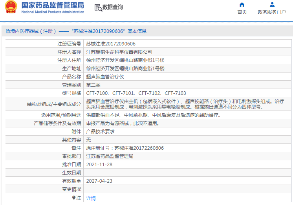Click the National Medical Products Administration subtitle
Viewport: 293px width, 205px height.
tap(53, 12)
